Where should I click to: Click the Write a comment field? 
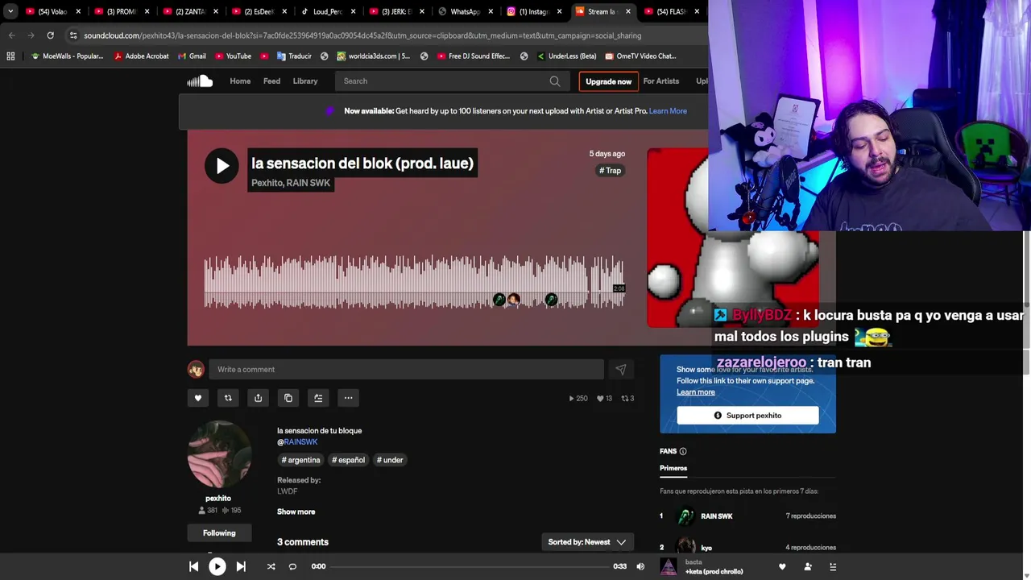point(406,370)
